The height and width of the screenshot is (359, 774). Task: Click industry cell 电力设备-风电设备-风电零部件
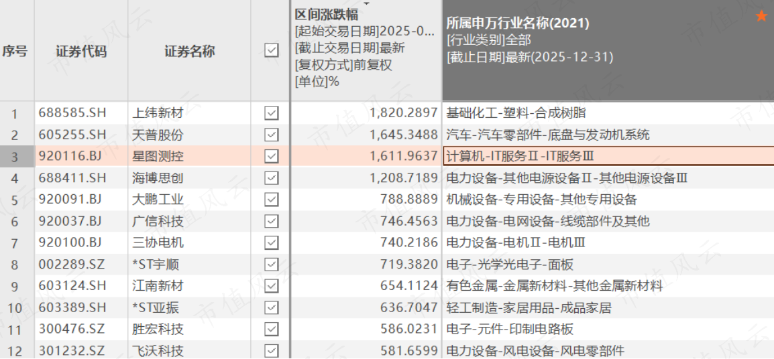pos(536,350)
